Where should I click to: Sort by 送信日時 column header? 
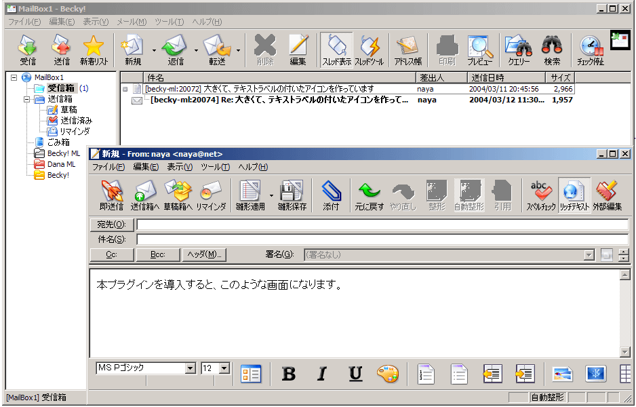[x=506, y=77]
